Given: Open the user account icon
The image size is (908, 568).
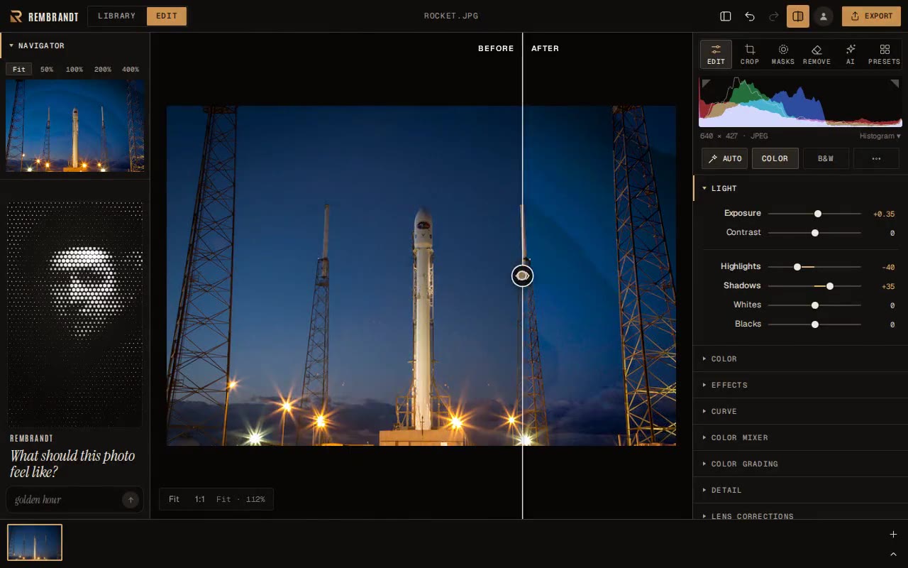Looking at the screenshot, I should (824, 16).
